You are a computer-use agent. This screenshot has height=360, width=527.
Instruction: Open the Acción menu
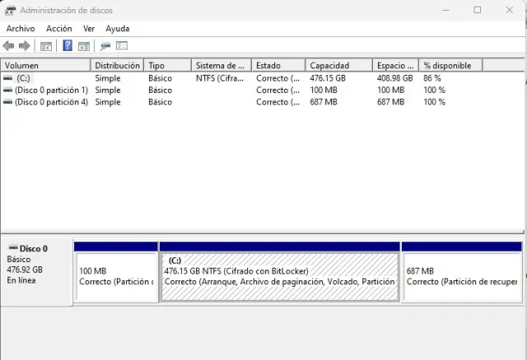click(59, 28)
